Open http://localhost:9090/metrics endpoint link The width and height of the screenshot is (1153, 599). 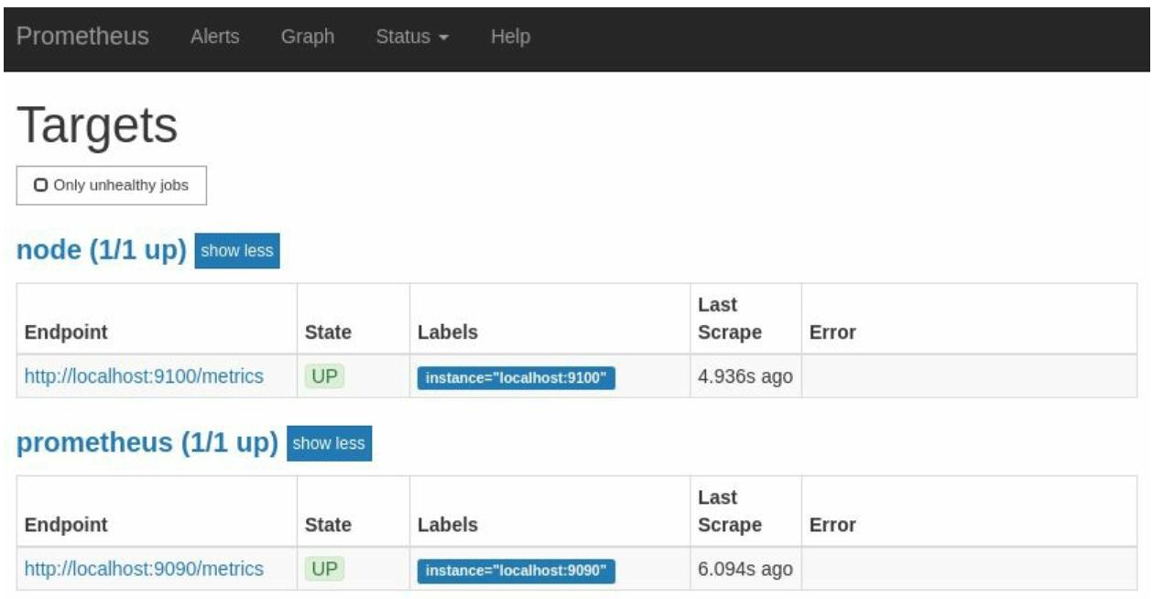pyautogui.click(x=144, y=569)
